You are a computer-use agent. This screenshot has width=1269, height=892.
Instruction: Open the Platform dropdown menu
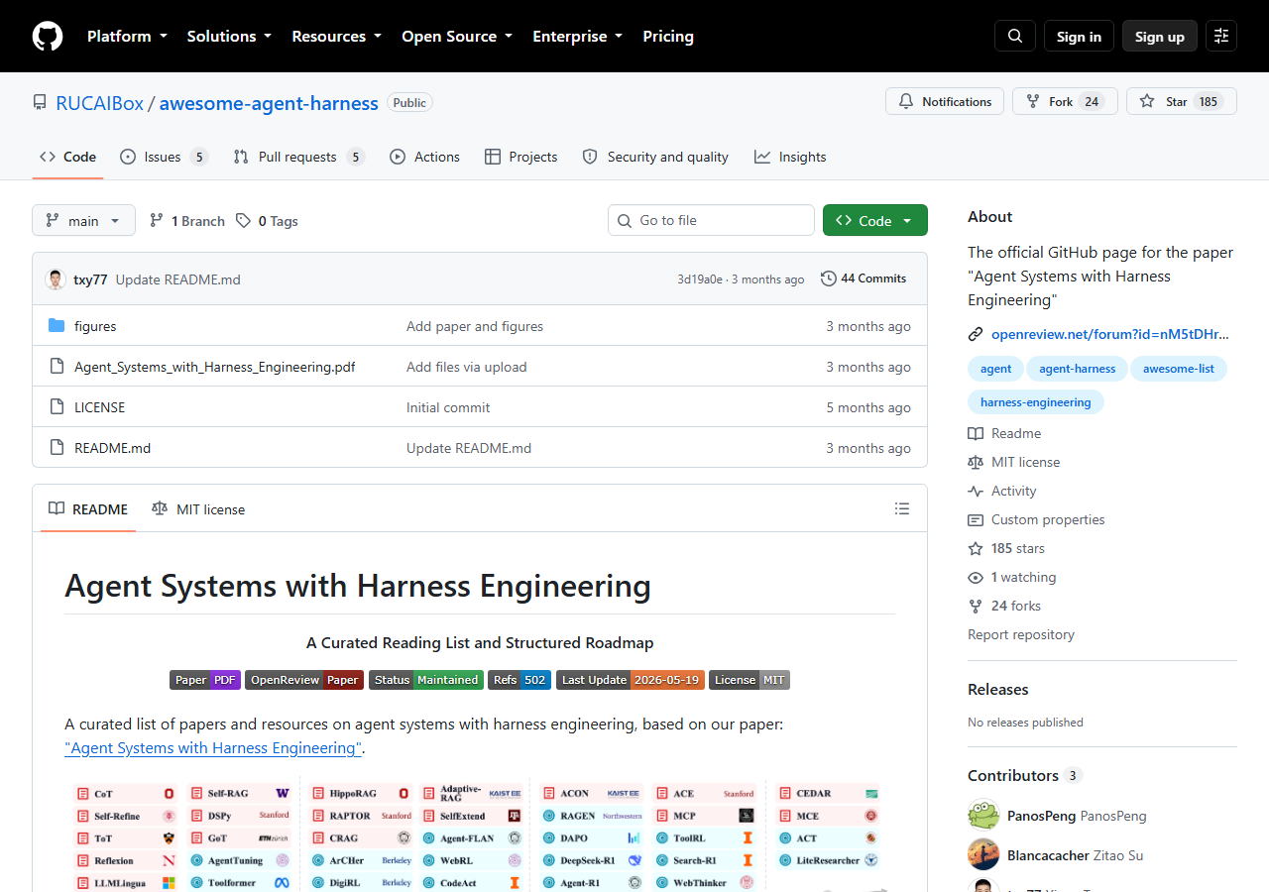pos(127,37)
